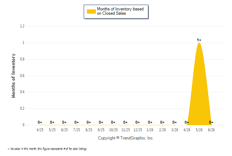Click the 4/25 x-axis label
Image resolution: width=232 pixels, height=156 pixels.
pos(40,130)
